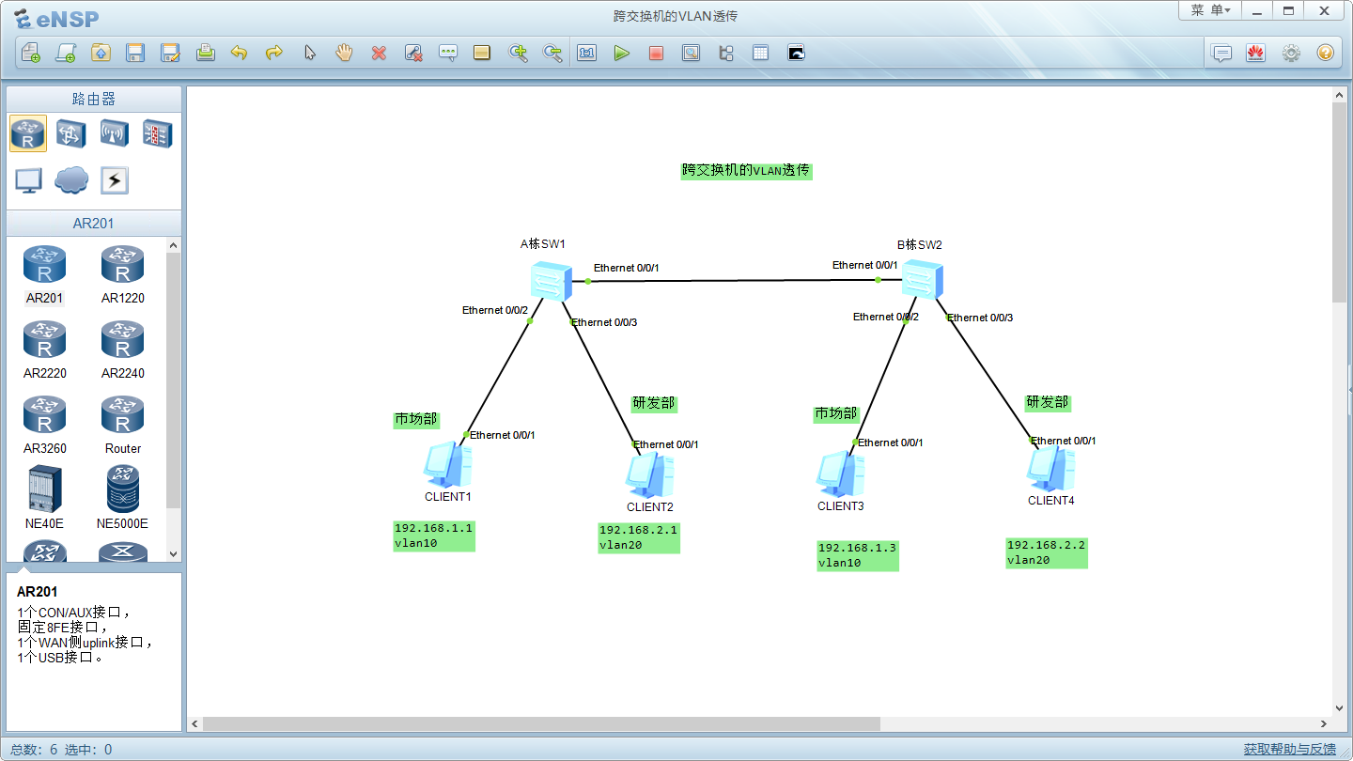Select the CLIENT3 PC on canvas
The width and height of the screenshot is (1353, 761).
840,474
